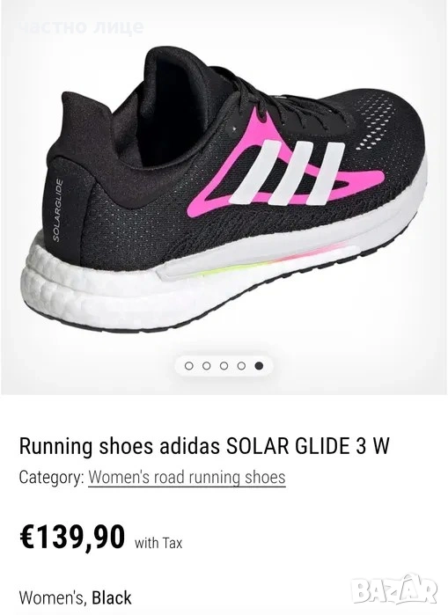Click the SOLARGLIDE heel tab text
The width and height of the screenshot is (448, 615).
(x=58, y=209)
